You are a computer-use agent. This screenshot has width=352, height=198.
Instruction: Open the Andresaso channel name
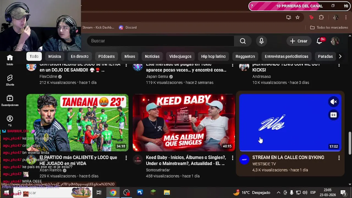(x=262, y=76)
